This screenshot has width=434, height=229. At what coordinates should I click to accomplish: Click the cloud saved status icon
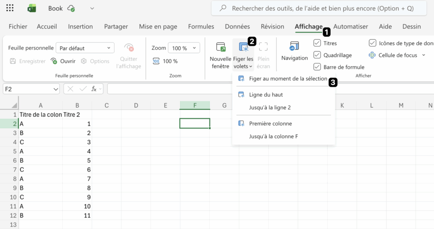tap(71, 8)
